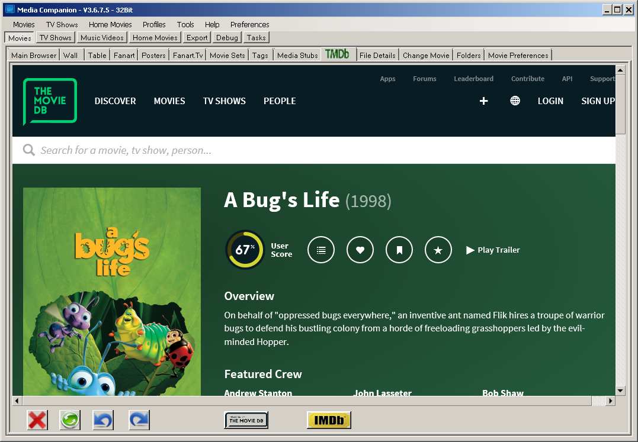The height and width of the screenshot is (442, 638).
Task: Select the Change Movie tab
Action: (426, 55)
